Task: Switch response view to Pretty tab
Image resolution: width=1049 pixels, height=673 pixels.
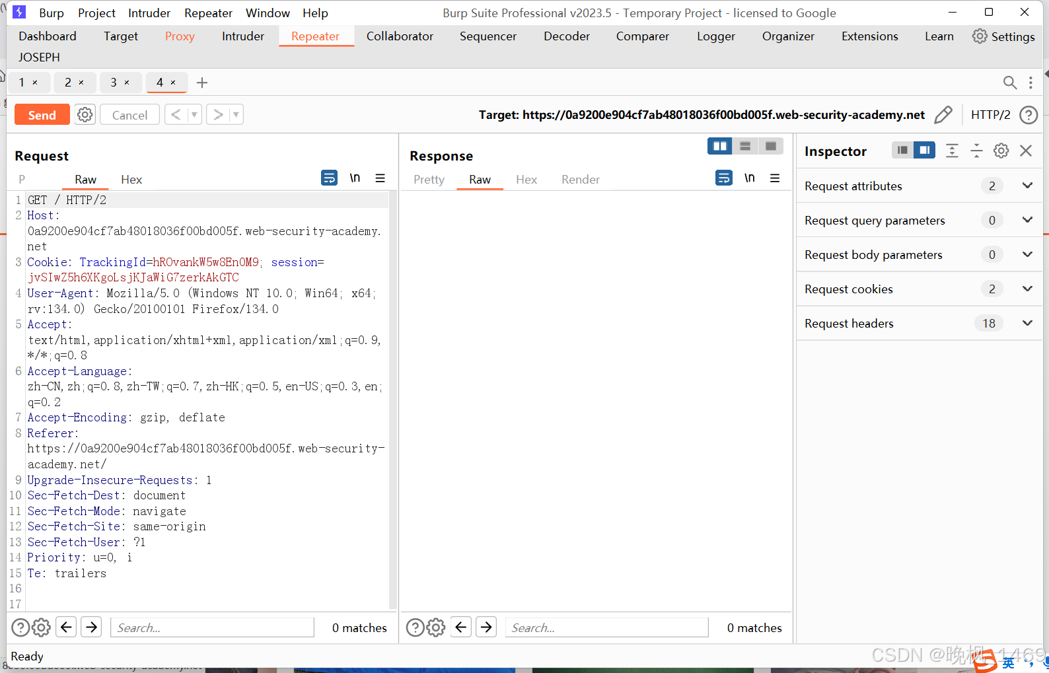Action: point(429,180)
